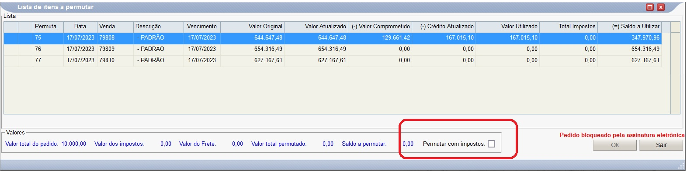Click saldo a utilizar 654.316,49

[x=645, y=49]
